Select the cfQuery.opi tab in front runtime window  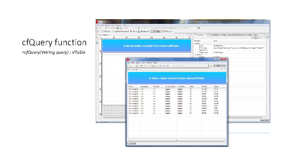click(x=134, y=70)
